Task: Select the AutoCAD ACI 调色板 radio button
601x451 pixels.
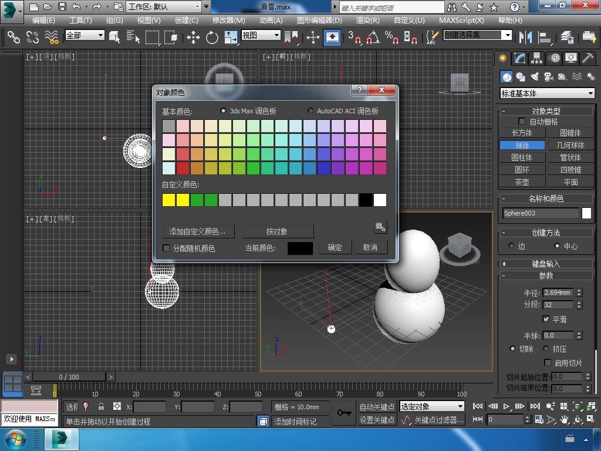Action: point(310,110)
